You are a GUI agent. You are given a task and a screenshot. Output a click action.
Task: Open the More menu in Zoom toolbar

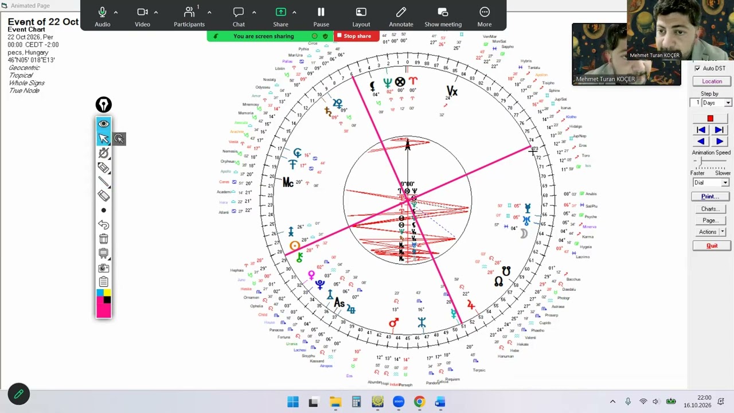pyautogui.click(x=485, y=16)
